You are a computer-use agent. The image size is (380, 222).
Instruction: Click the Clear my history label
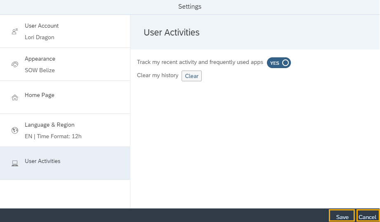158,76
